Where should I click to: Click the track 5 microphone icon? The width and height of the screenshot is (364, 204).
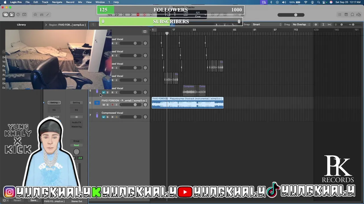[x=97, y=91]
